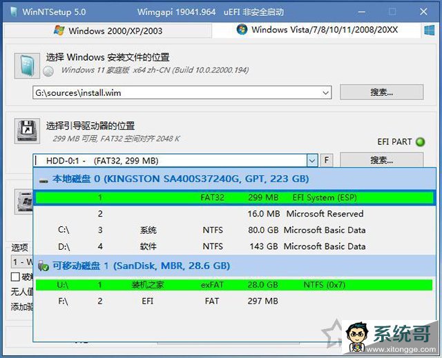Click the partially hidden install drive icon
Screen dimensions: 442x358
(24, 201)
